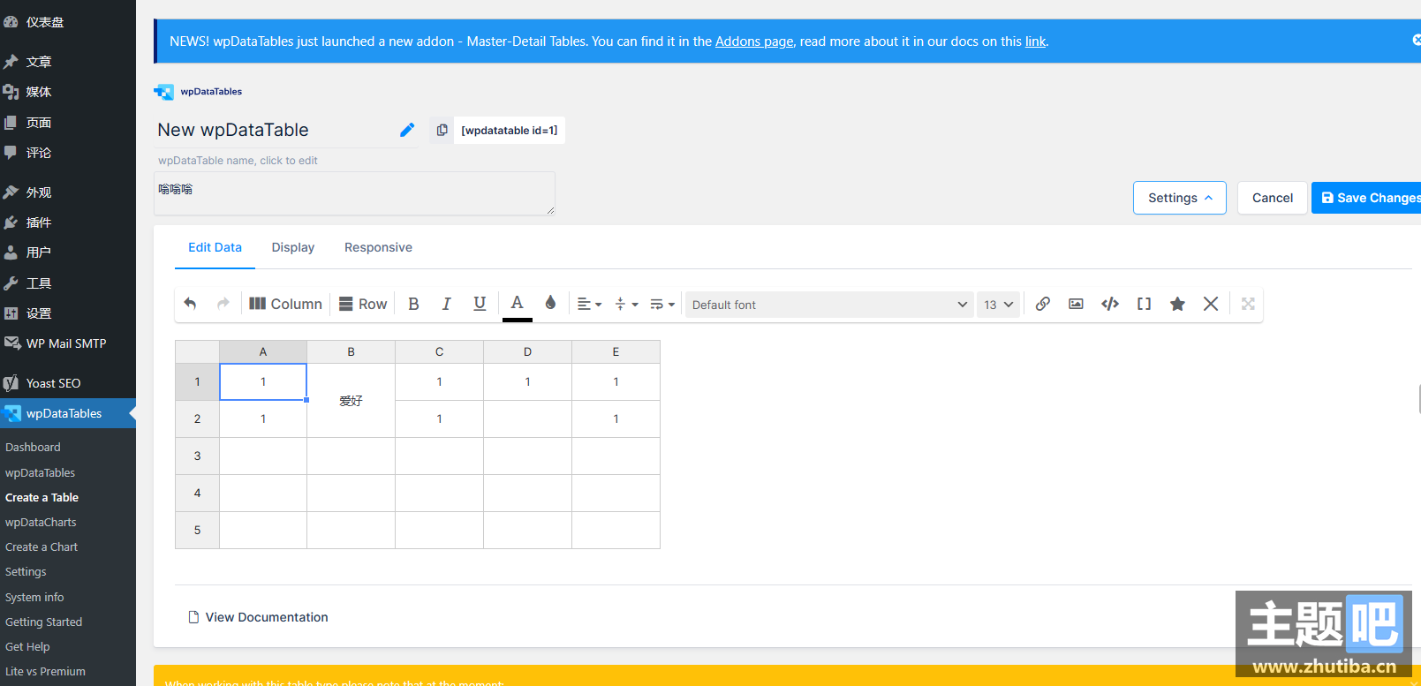Open wpDataCharts in the sidebar submenu

click(41, 523)
